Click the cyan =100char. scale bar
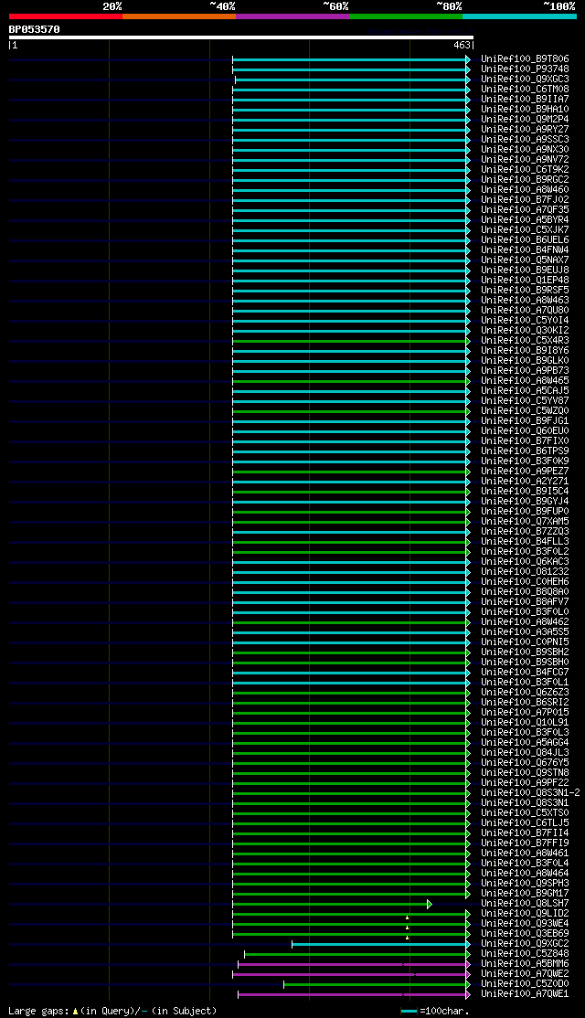The height and width of the screenshot is (1018, 585). [409, 1012]
